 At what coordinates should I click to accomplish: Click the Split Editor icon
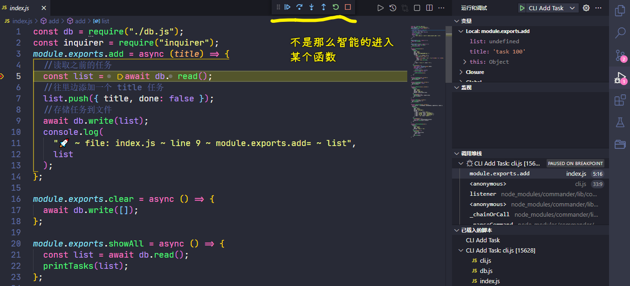point(429,8)
